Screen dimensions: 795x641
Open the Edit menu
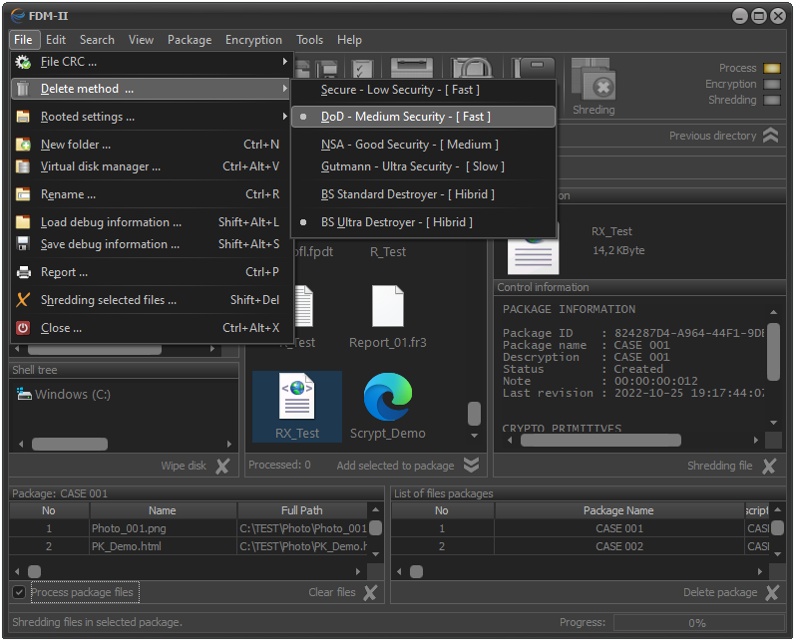[x=55, y=40]
